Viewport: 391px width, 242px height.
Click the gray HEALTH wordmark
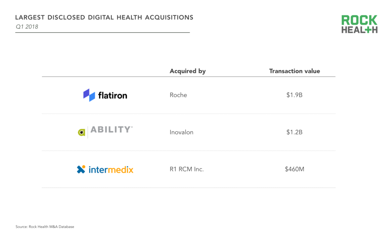pyautogui.click(x=359, y=30)
